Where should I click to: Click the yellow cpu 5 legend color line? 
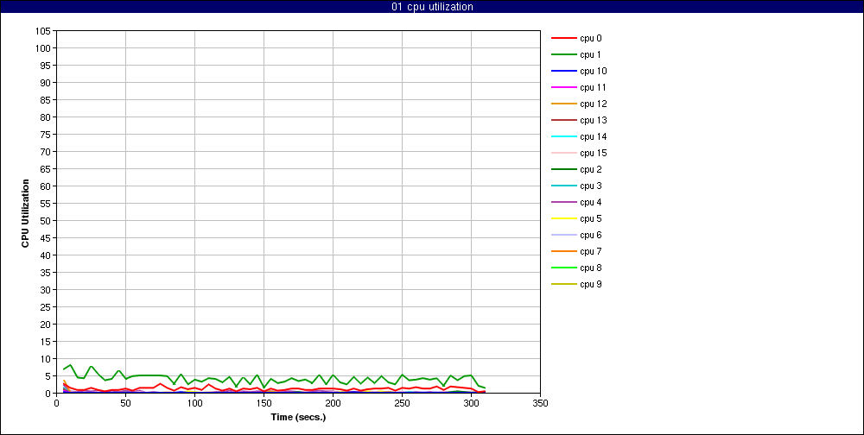click(564, 218)
